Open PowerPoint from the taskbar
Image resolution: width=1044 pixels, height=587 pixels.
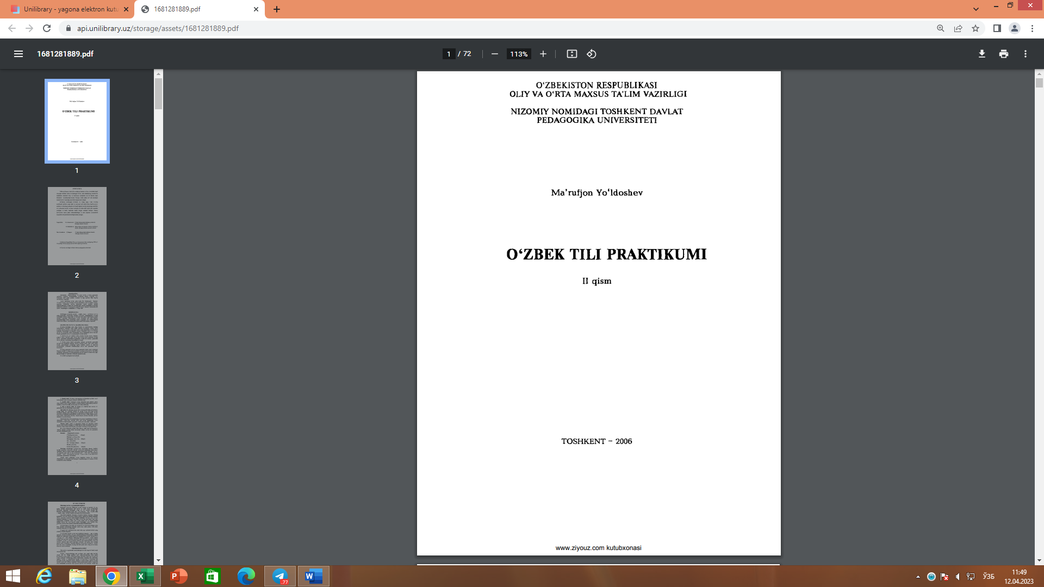tap(179, 576)
